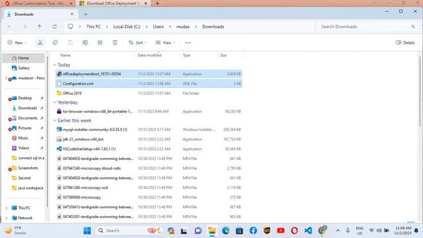Open the Sort dropdown

(x=137, y=42)
